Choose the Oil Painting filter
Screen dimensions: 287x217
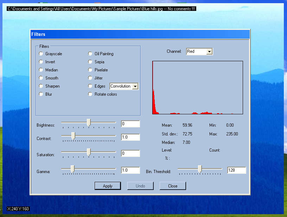[x=90, y=54]
